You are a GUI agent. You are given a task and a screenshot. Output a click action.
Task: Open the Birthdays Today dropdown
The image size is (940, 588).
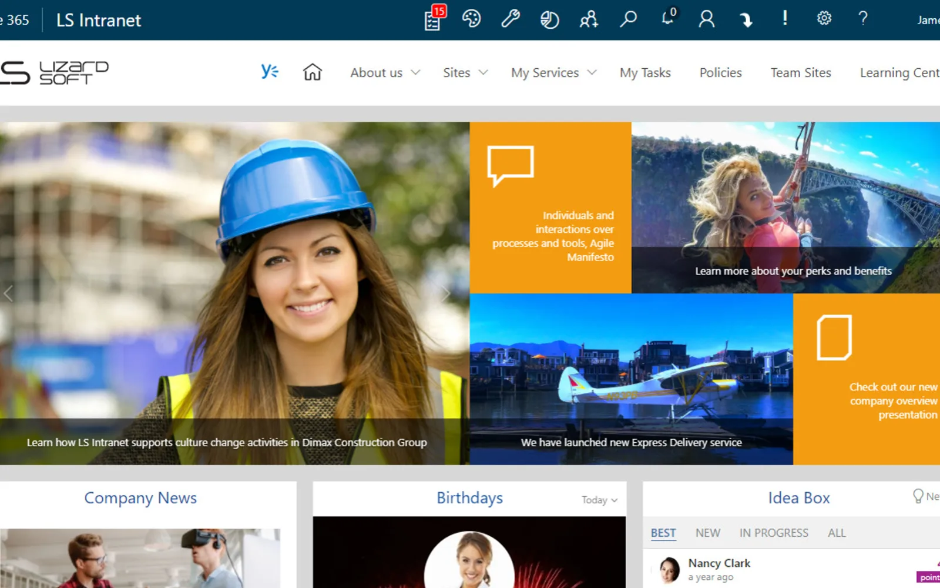599,500
